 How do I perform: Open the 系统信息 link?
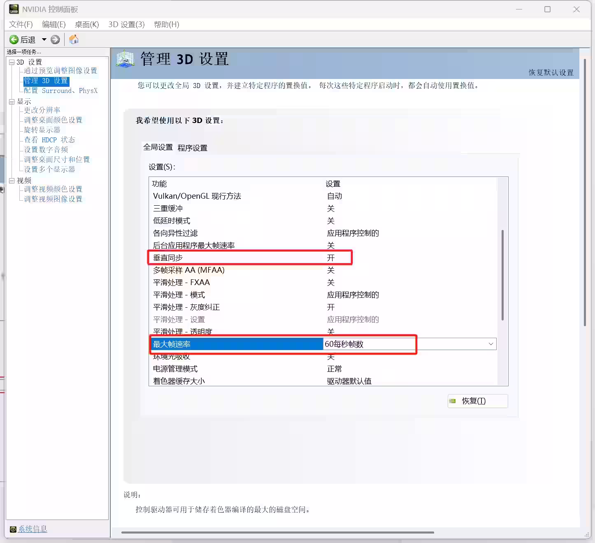pos(33,529)
